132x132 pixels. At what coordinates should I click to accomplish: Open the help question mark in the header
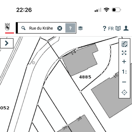tap(104, 28)
